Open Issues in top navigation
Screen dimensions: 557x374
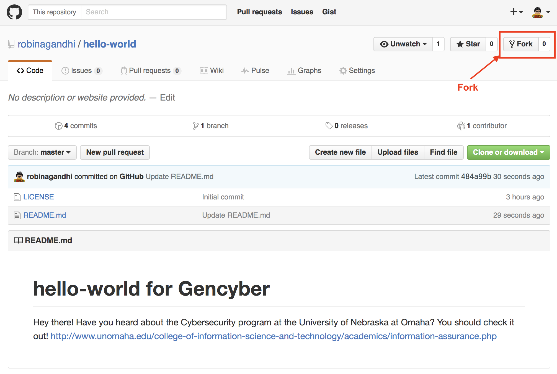click(x=302, y=12)
